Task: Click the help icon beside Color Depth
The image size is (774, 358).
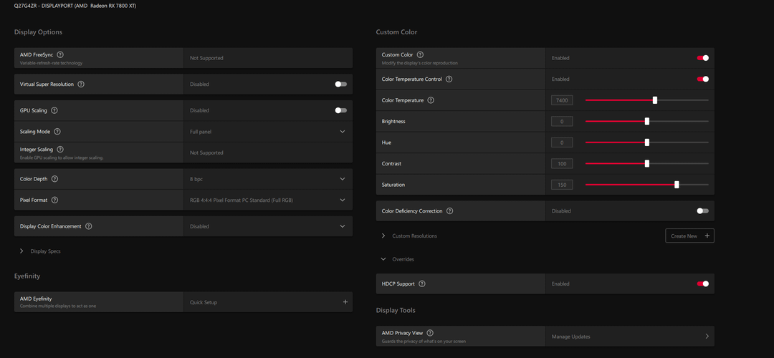Action: pos(54,179)
